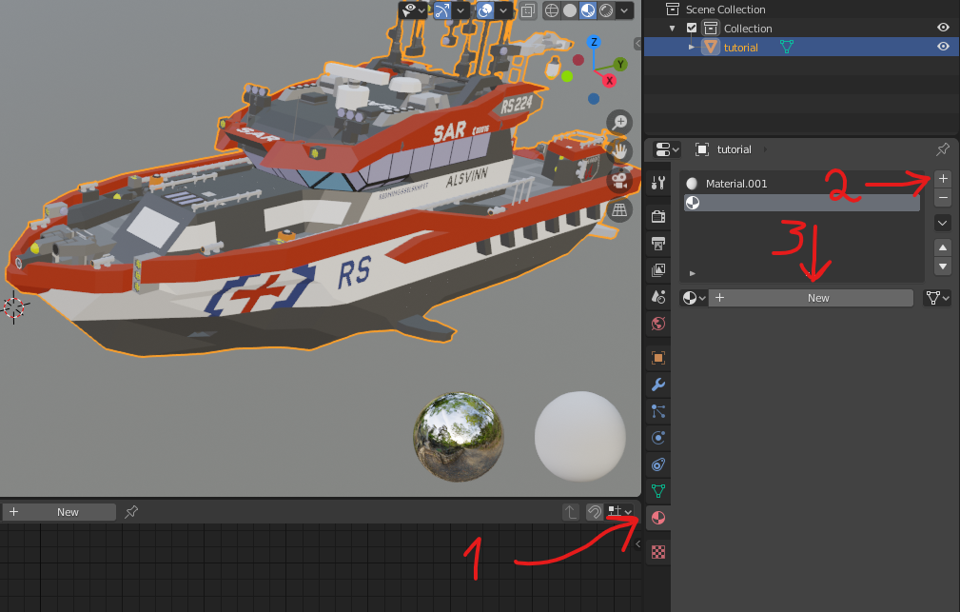This screenshot has width=960, height=612.
Task: Move the material slot down
Action: tap(943, 267)
